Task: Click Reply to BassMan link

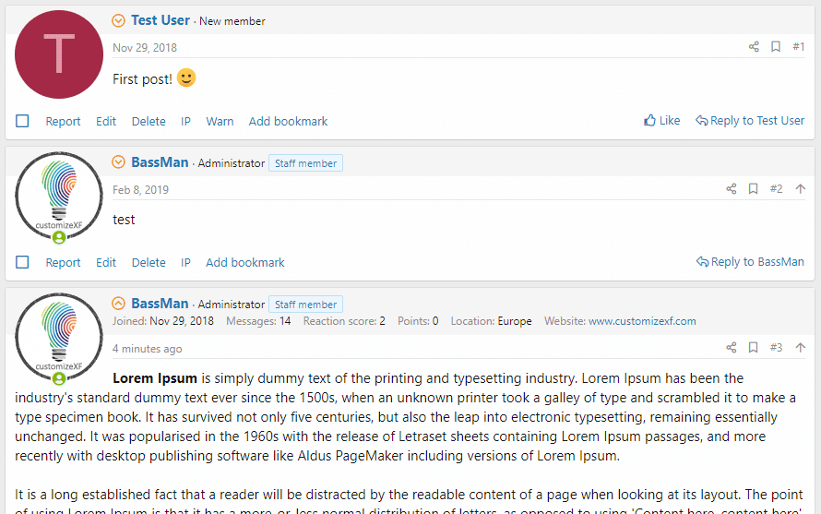Action: point(750,262)
